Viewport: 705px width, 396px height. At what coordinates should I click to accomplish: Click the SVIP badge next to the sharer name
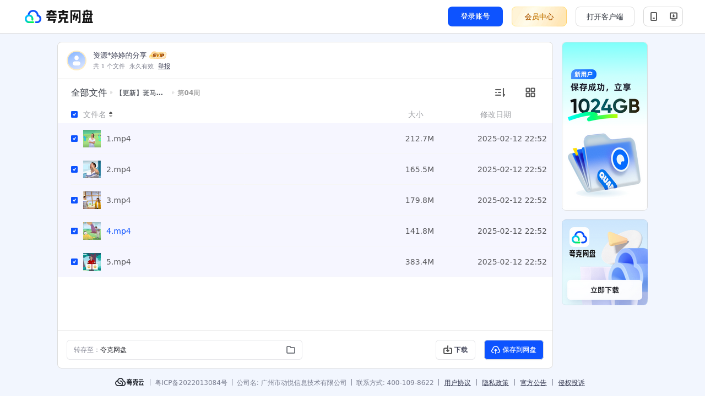click(158, 56)
